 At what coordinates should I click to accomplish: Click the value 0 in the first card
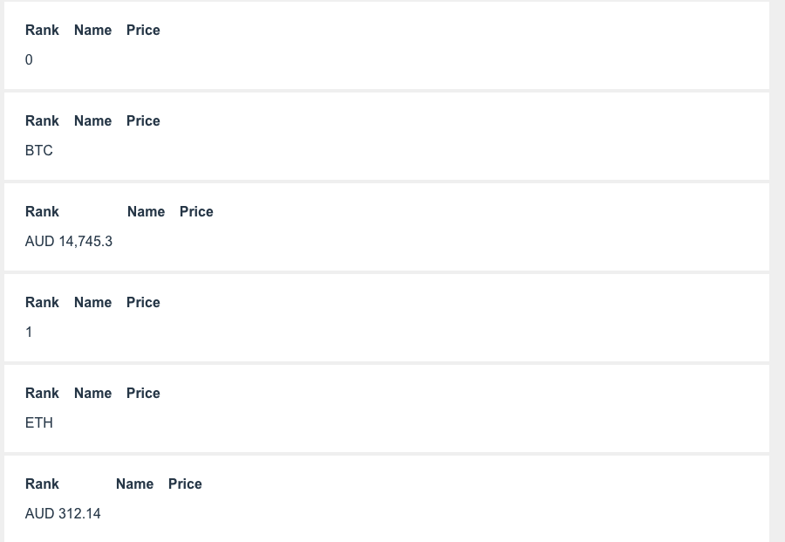[29, 60]
